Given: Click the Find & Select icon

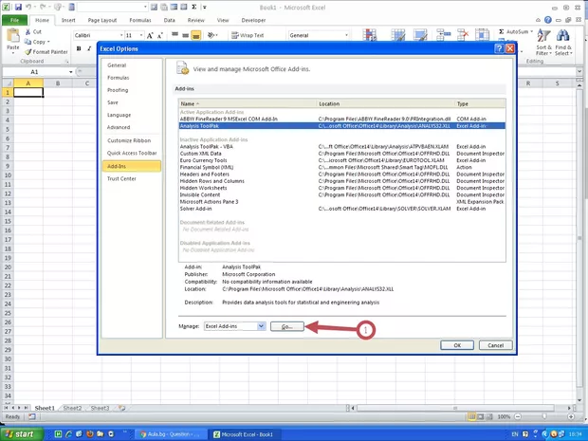Looking at the screenshot, I should coord(563,37).
